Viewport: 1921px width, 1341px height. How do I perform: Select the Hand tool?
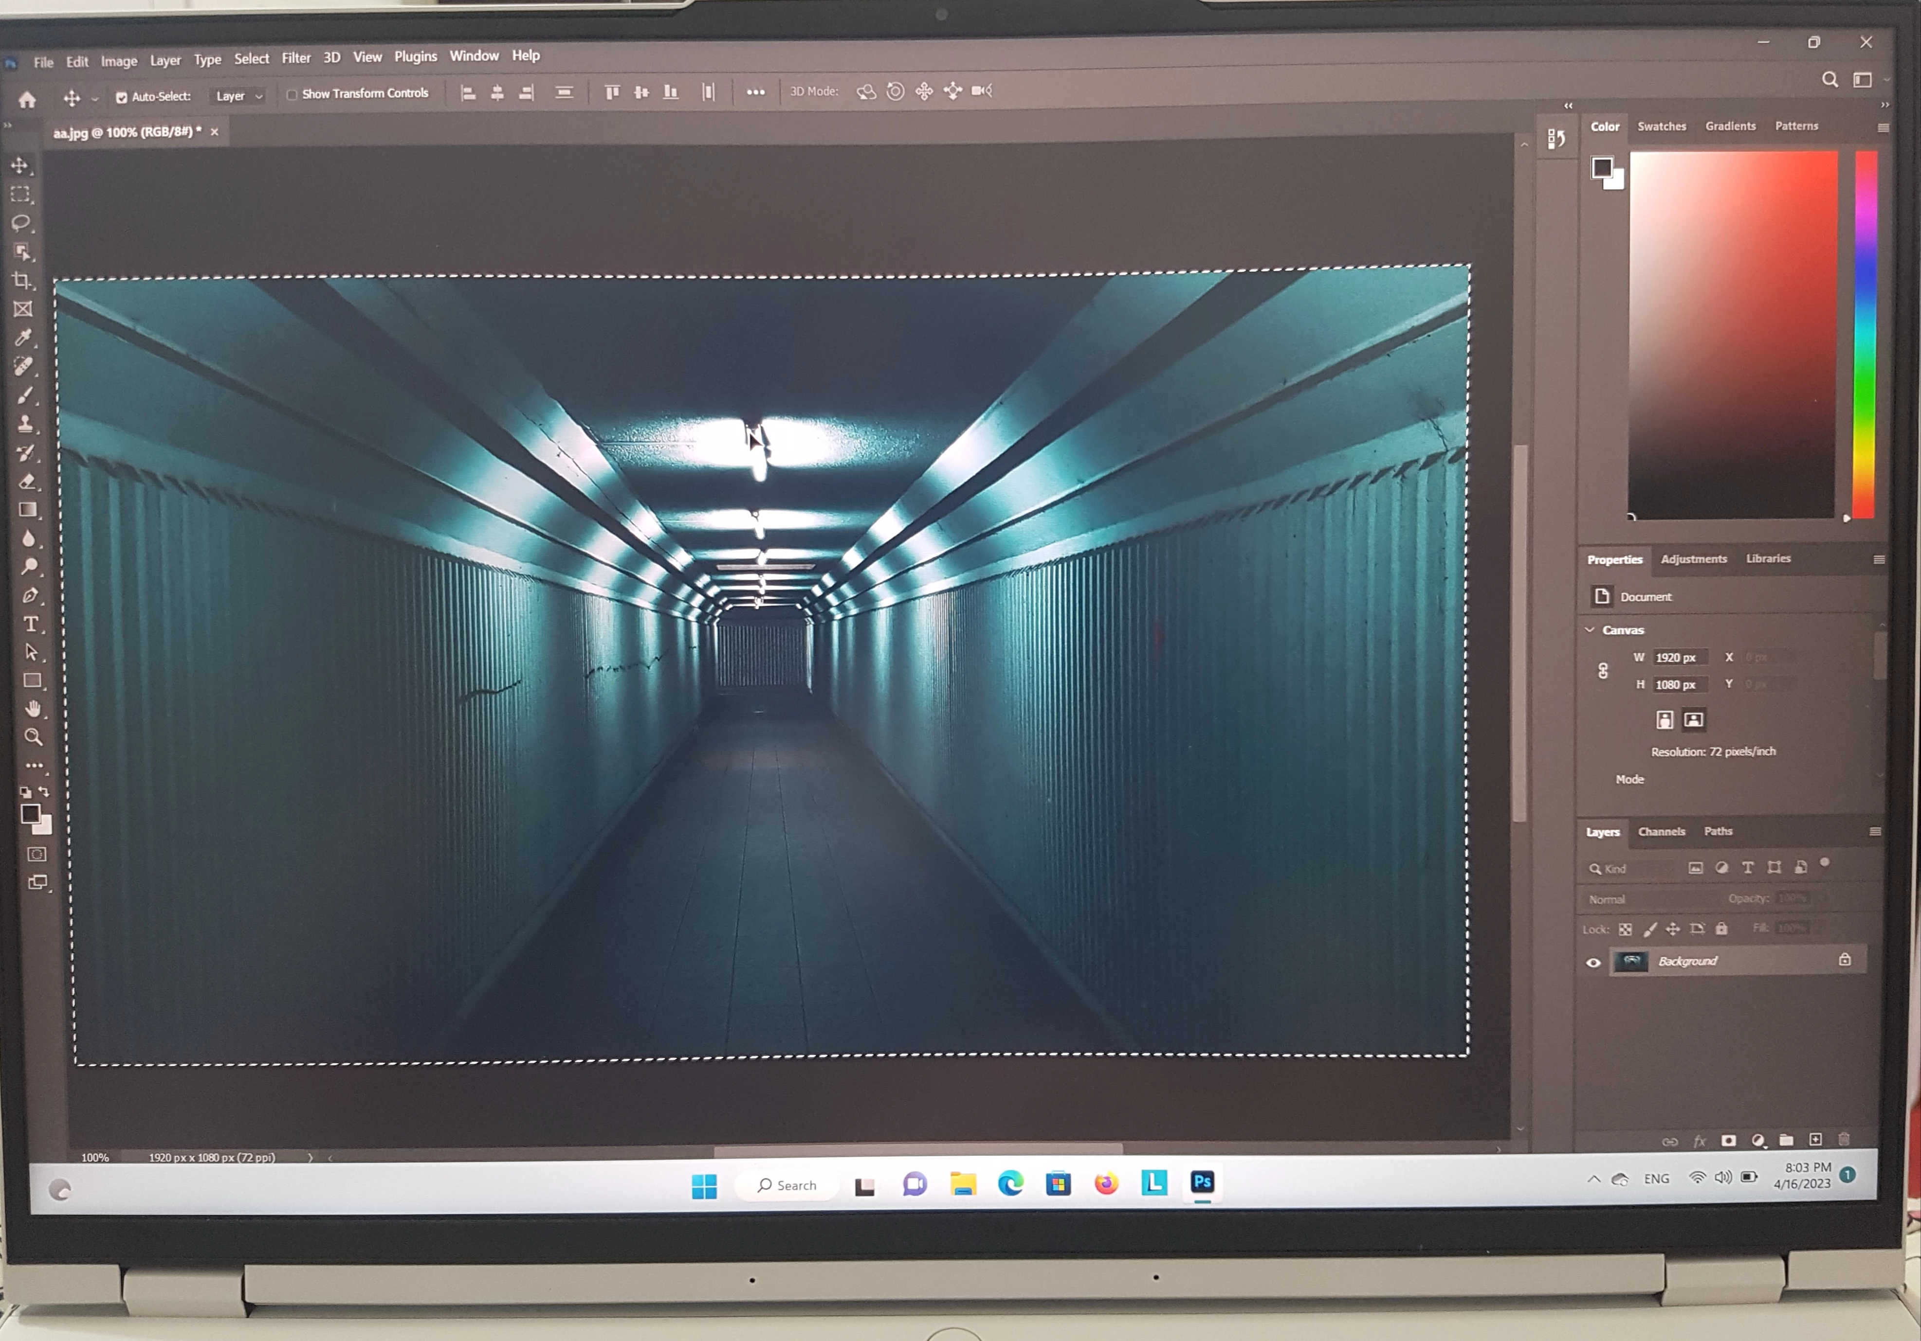coord(33,708)
